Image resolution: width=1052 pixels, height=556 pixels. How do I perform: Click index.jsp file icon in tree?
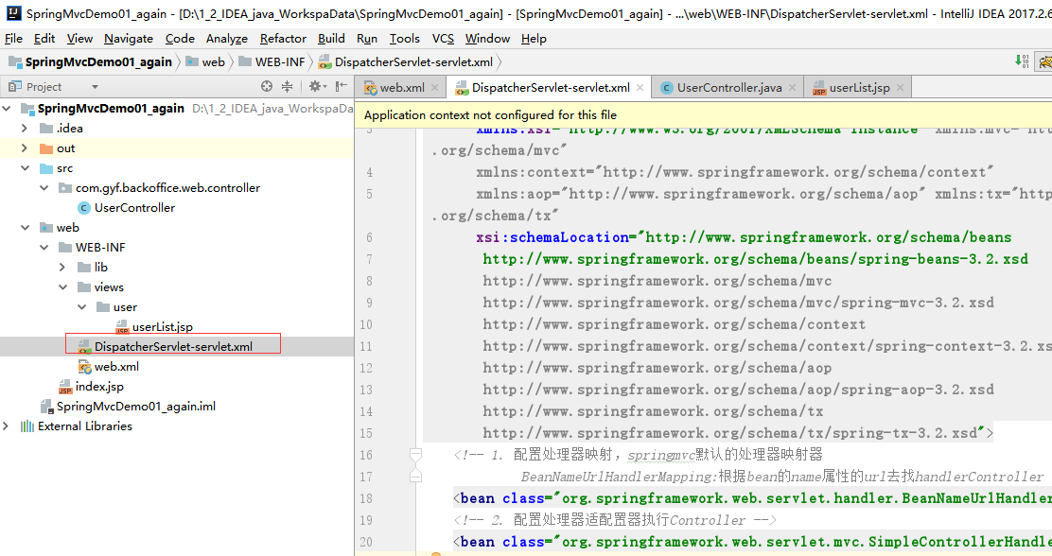click(x=65, y=387)
